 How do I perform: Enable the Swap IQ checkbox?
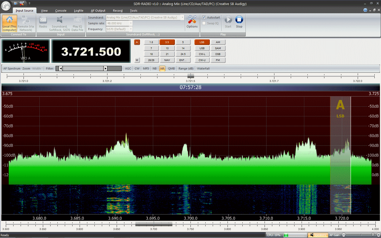click(204, 23)
